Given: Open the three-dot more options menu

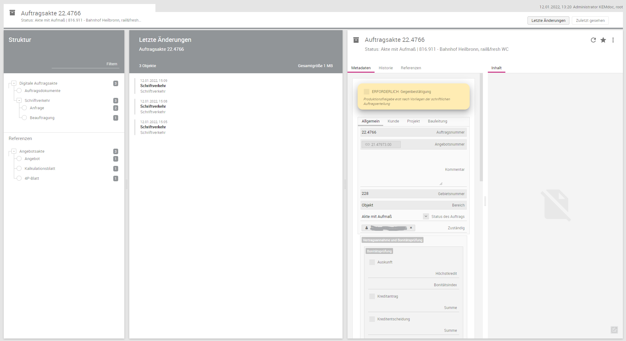Looking at the screenshot, I should (x=613, y=40).
